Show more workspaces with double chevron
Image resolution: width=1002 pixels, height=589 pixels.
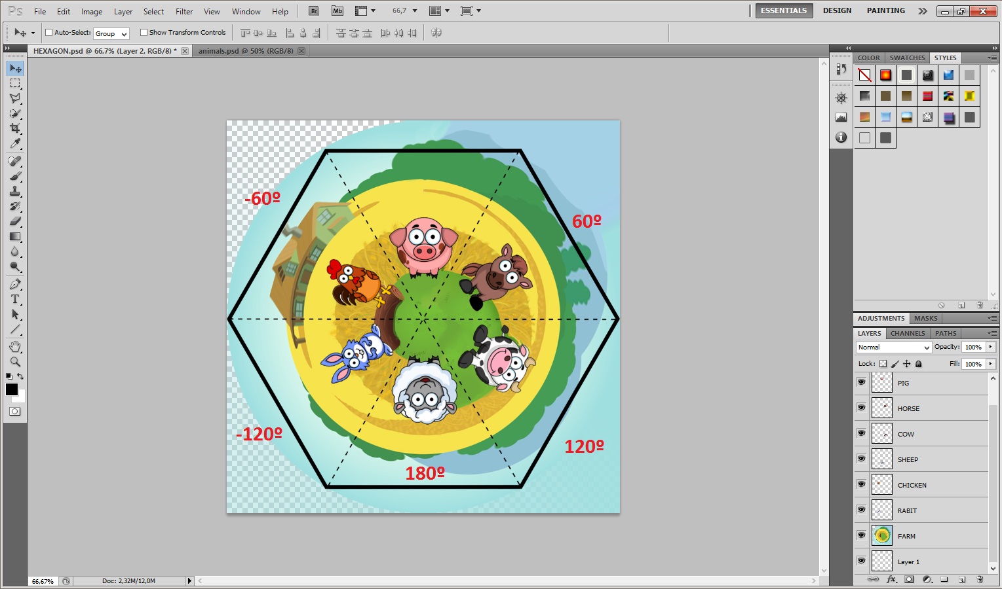tap(923, 11)
